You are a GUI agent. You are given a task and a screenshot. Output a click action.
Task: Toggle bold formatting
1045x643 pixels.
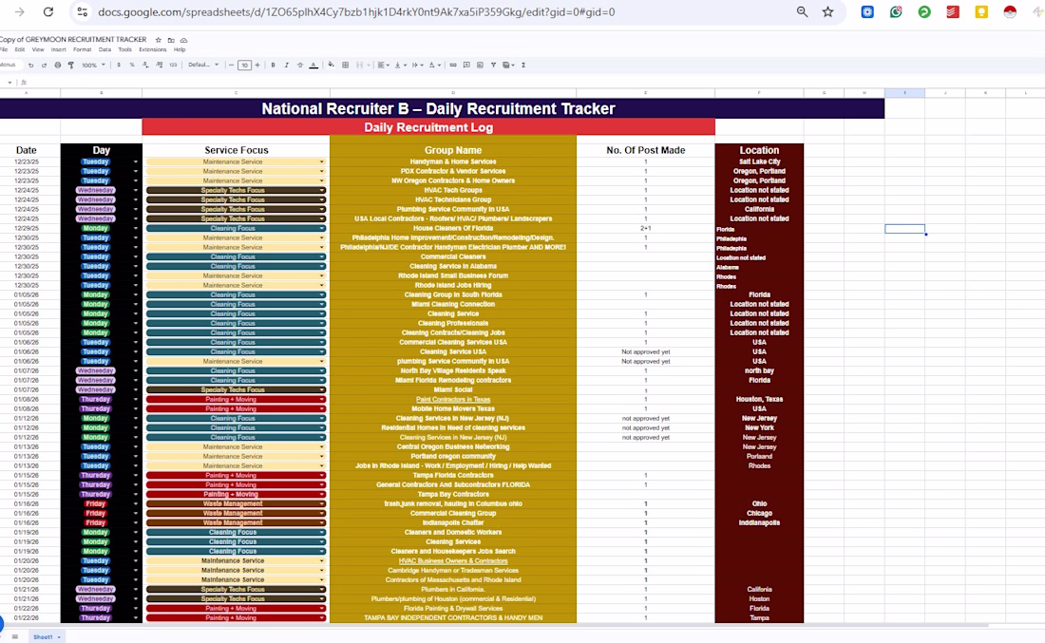click(274, 66)
